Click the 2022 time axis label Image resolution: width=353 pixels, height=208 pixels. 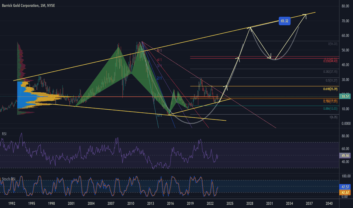point(210,203)
